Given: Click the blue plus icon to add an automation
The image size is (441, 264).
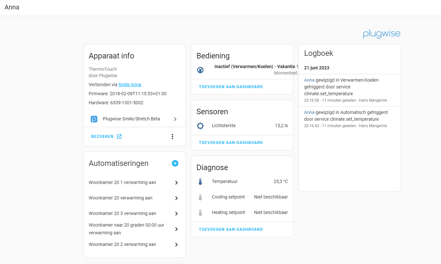Looking at the screenshot, I should pos(175,163).
